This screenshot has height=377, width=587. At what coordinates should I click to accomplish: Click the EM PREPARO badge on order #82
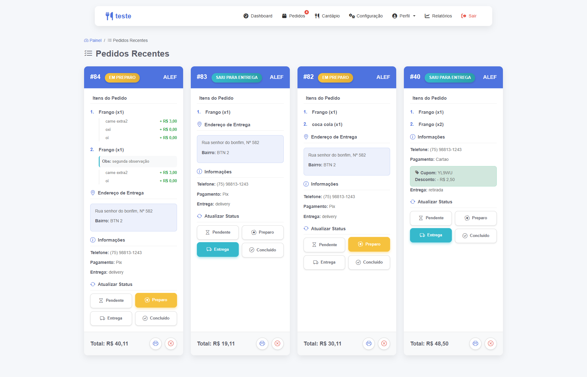coord(335,77)
